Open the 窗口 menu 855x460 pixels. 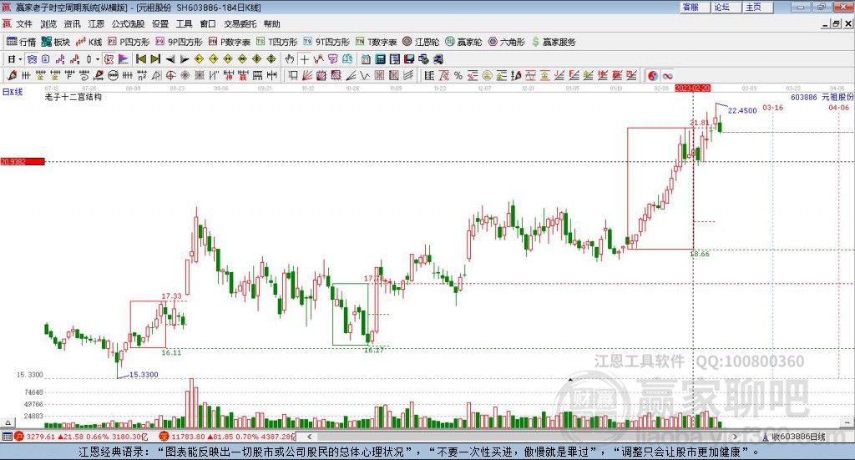[208, 24]
